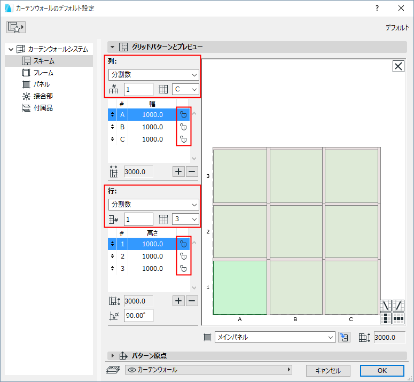Click the reorder arrows for row 3
Screen dimensions: 414x382
pos(113,269)
